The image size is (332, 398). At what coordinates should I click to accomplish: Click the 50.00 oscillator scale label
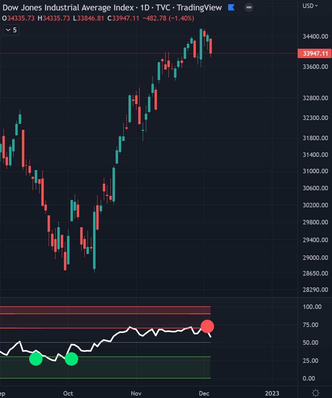point(310,343)
